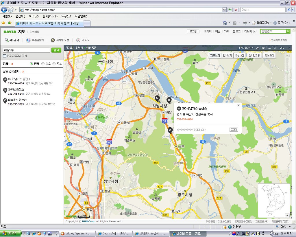Open the recent pages dropdown next to Forward
This screenshot has width=296, height=237.
point(16,10)
